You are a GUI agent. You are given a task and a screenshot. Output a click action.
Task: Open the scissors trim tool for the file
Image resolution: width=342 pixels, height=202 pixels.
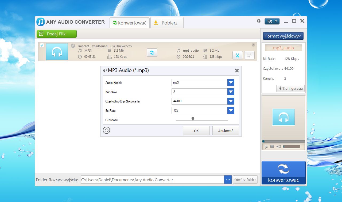coord(237,55)
